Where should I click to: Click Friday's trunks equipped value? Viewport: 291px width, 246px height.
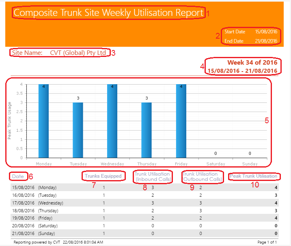click(x=104, y=218)
